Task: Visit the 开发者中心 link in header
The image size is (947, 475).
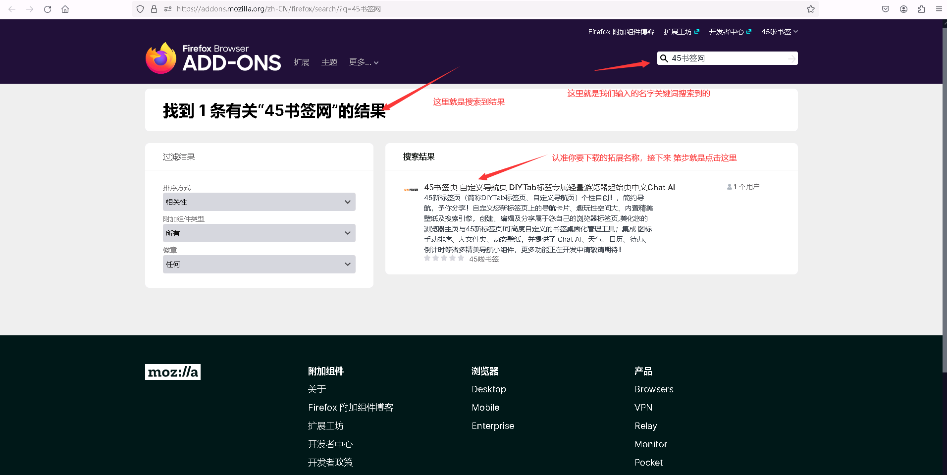Action: click(x=730, y=32)
